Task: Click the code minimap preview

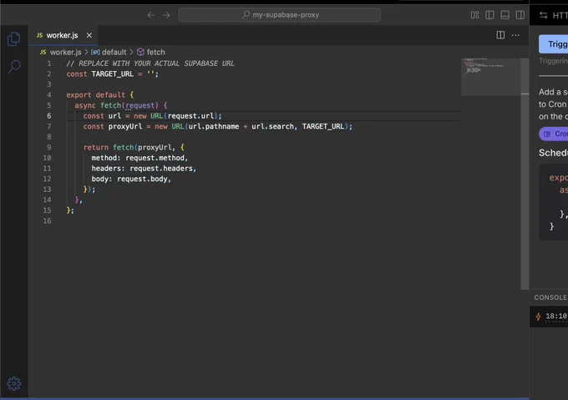Action: (x=491, y=76)
